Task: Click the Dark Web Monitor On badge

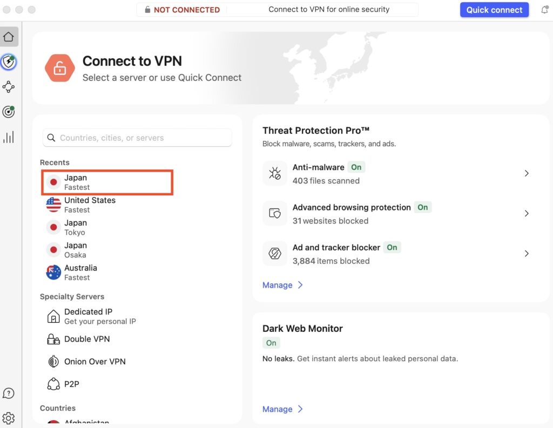Action: (x=271, y=343)
